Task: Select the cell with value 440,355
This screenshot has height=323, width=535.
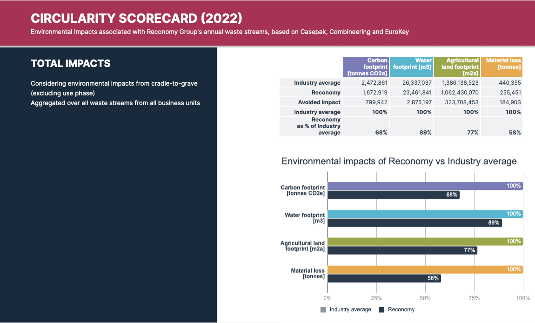Action: click(502, 83)
